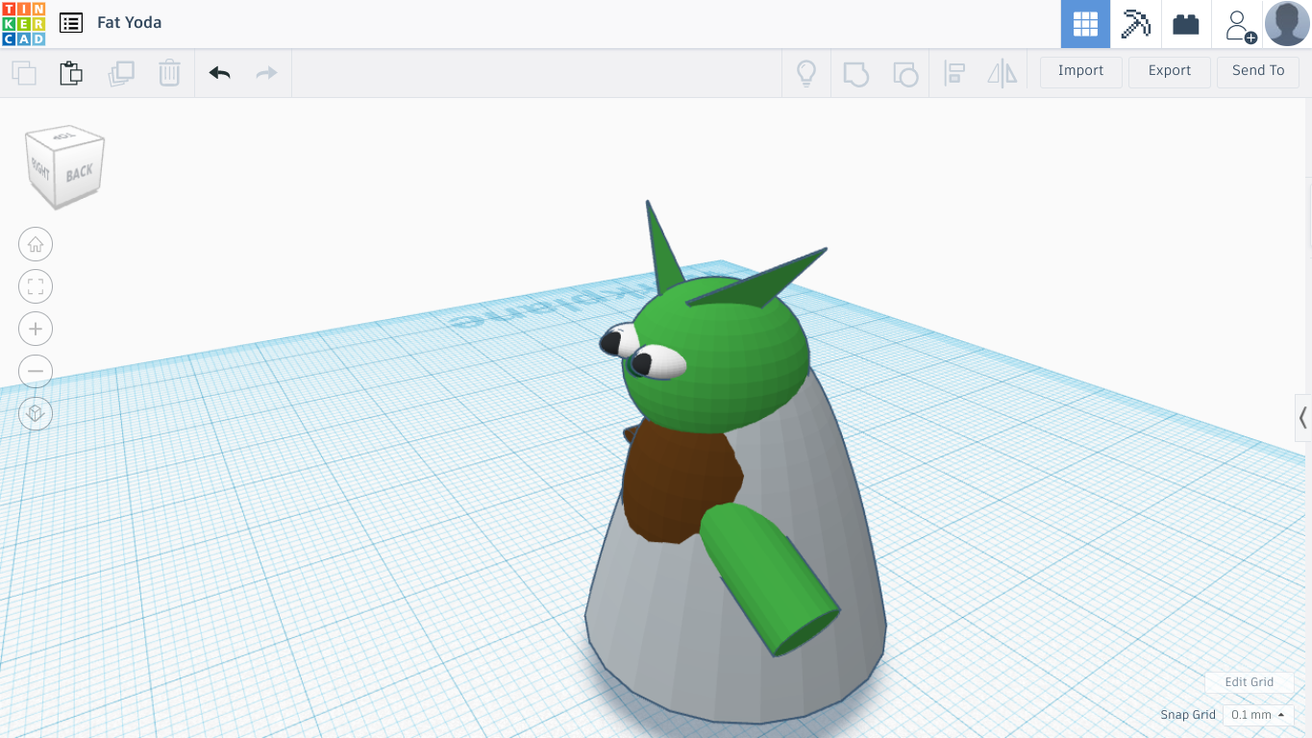Click the Duplicate and repeat icon
The width and height of the screenshot is (1312, 738).
coord(121,73)
